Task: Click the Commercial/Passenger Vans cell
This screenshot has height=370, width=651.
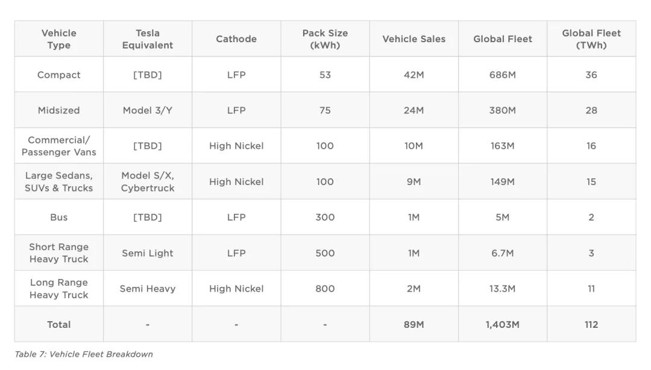Action: click(x=58, y=146)
